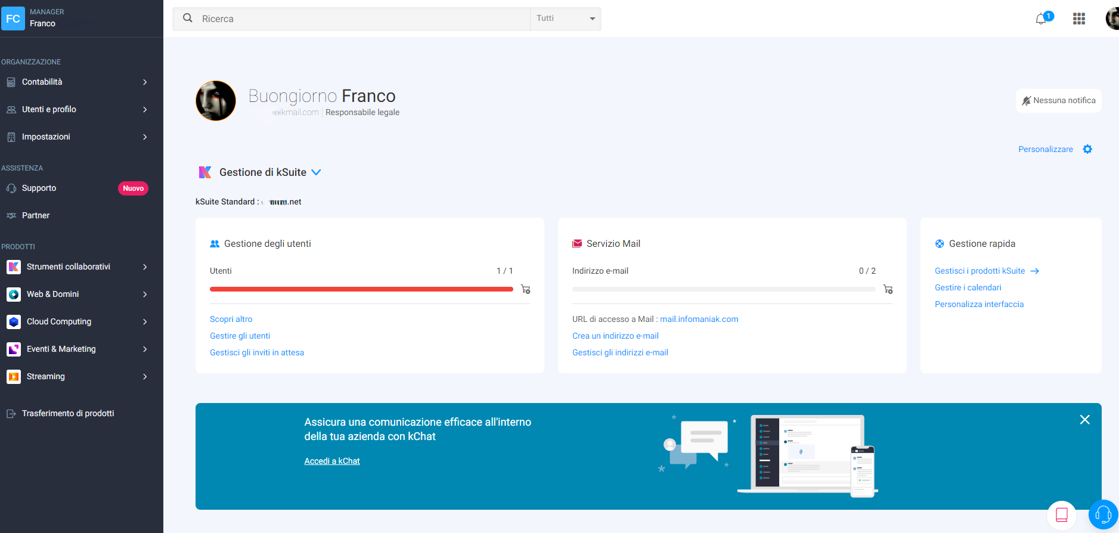Click the Web & Domini product icon
1119x533 pixels.
[14, 295]
